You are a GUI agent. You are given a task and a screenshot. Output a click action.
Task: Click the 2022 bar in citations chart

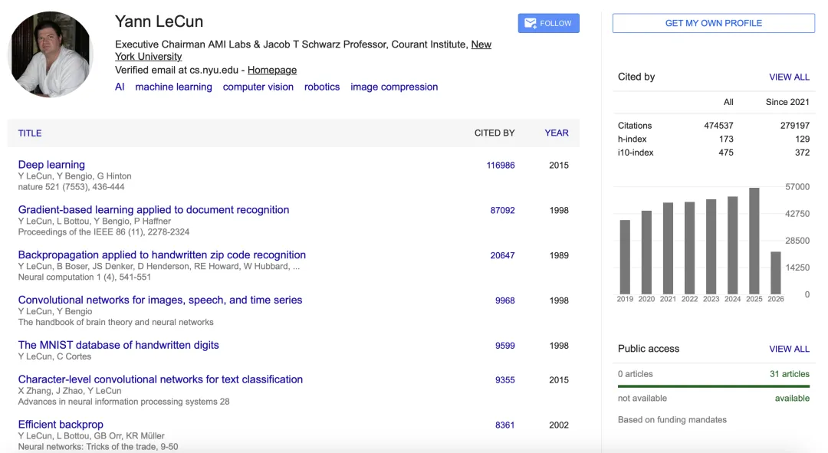689,248
